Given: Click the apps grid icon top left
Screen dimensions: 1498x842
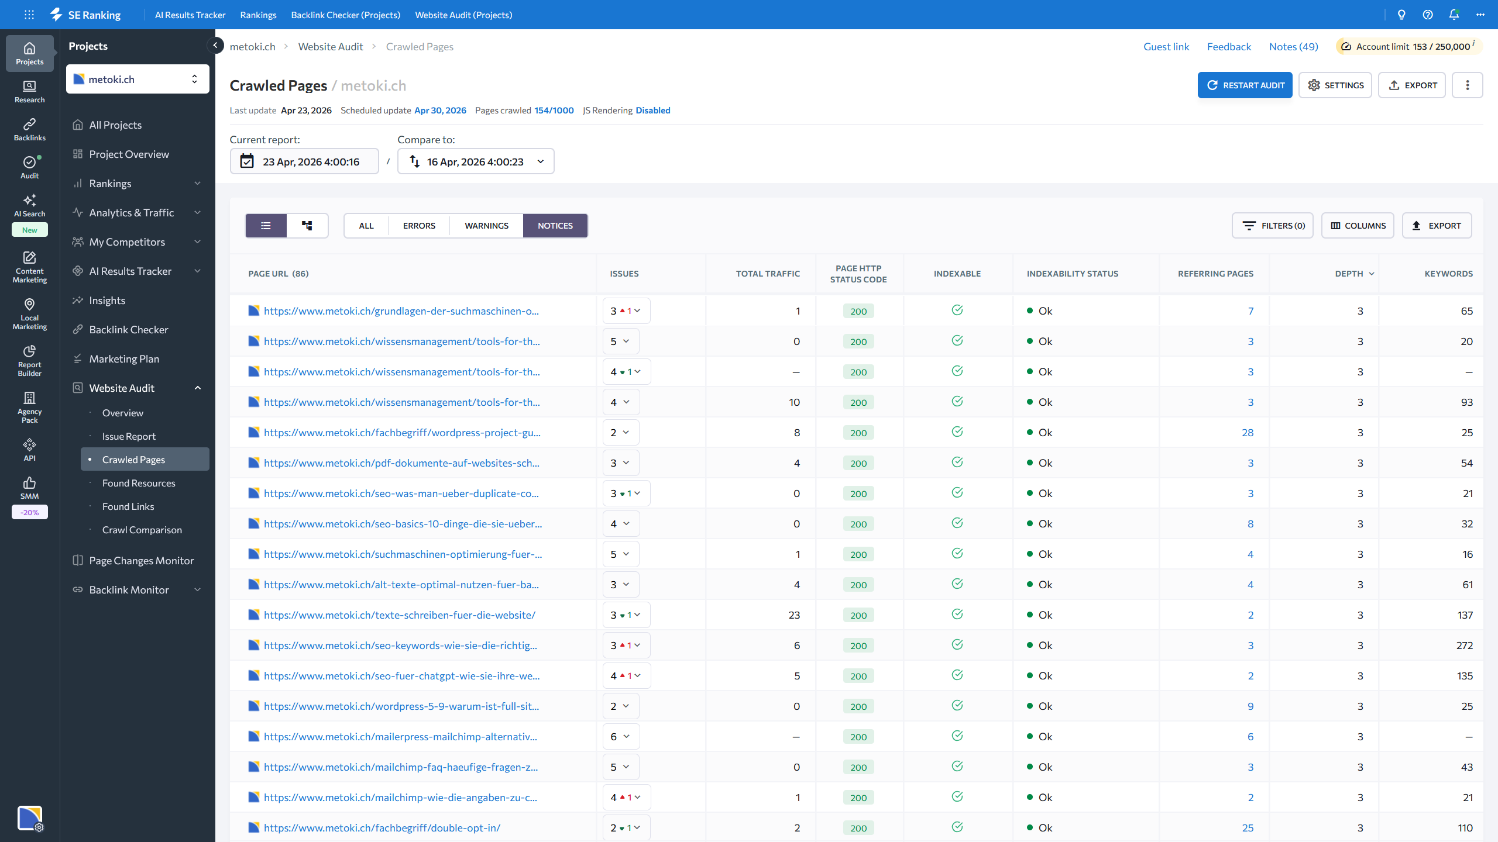Looking at the screenshot, I should click(29, 15).
